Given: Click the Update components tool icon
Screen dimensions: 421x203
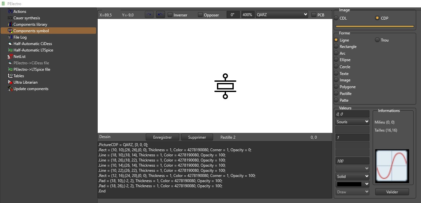Looking at the screenshot, I should coord(10,89).
